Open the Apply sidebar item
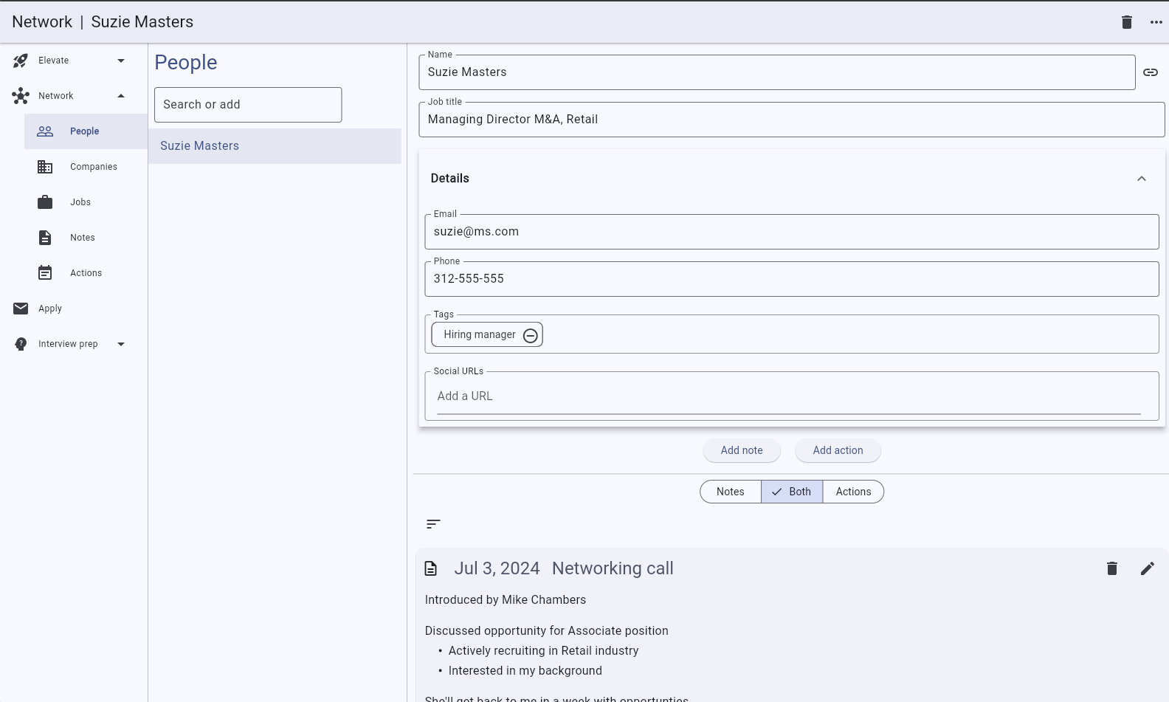This screenshot has width=1169, height=702. (x=50, y=309)
